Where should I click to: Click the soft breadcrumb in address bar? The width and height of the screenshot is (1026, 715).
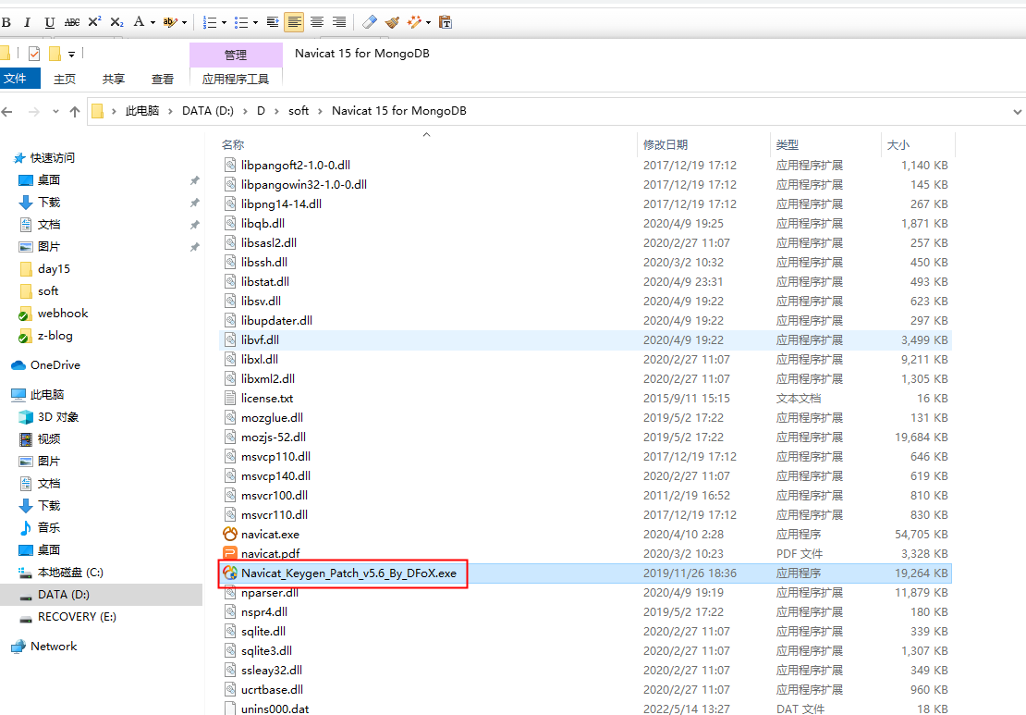(299, 111)
